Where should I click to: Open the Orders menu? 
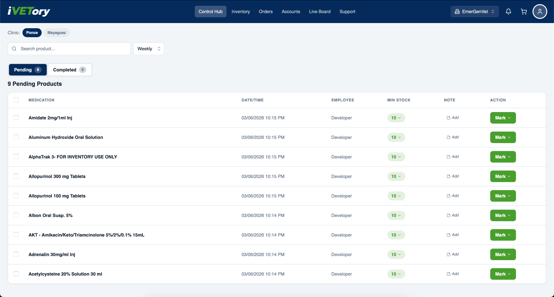pos(266,12)
